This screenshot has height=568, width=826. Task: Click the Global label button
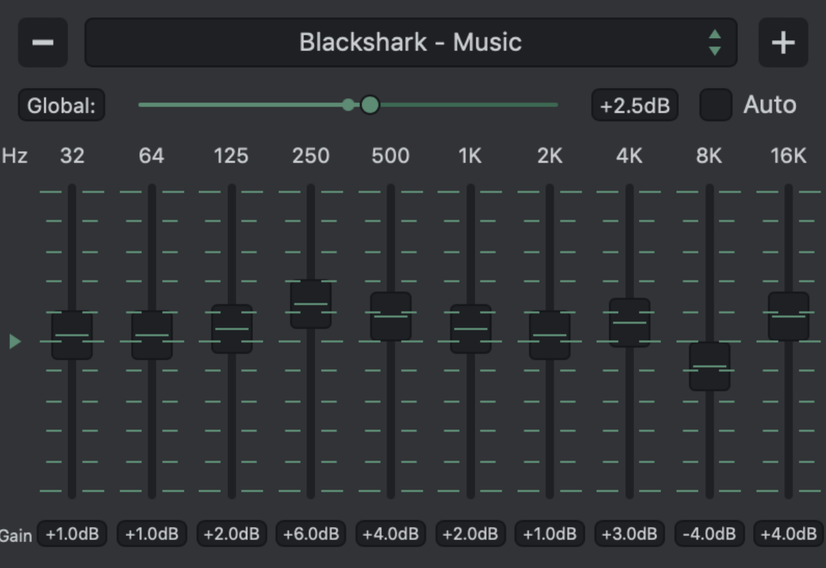click(x=61, y=106)
